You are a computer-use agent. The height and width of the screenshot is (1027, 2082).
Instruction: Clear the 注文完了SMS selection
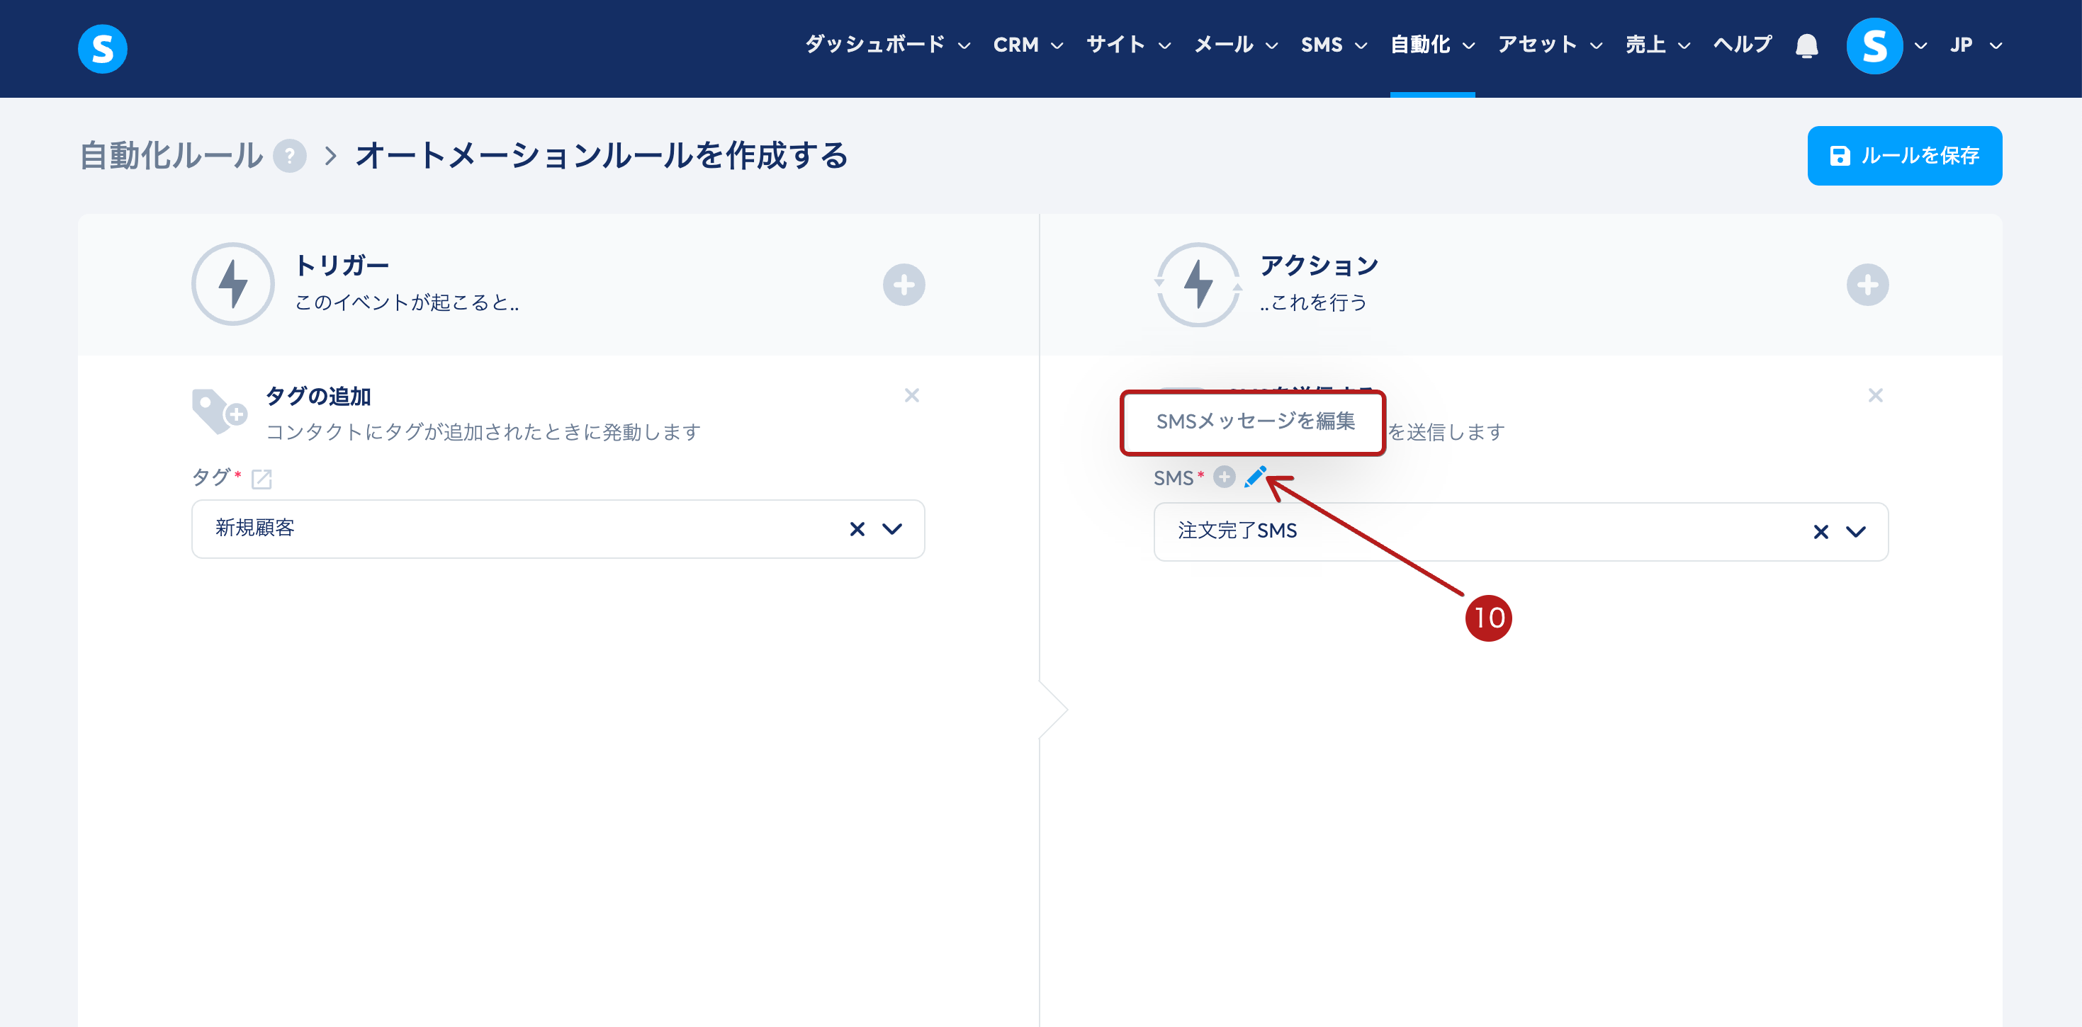(1820, 532)
